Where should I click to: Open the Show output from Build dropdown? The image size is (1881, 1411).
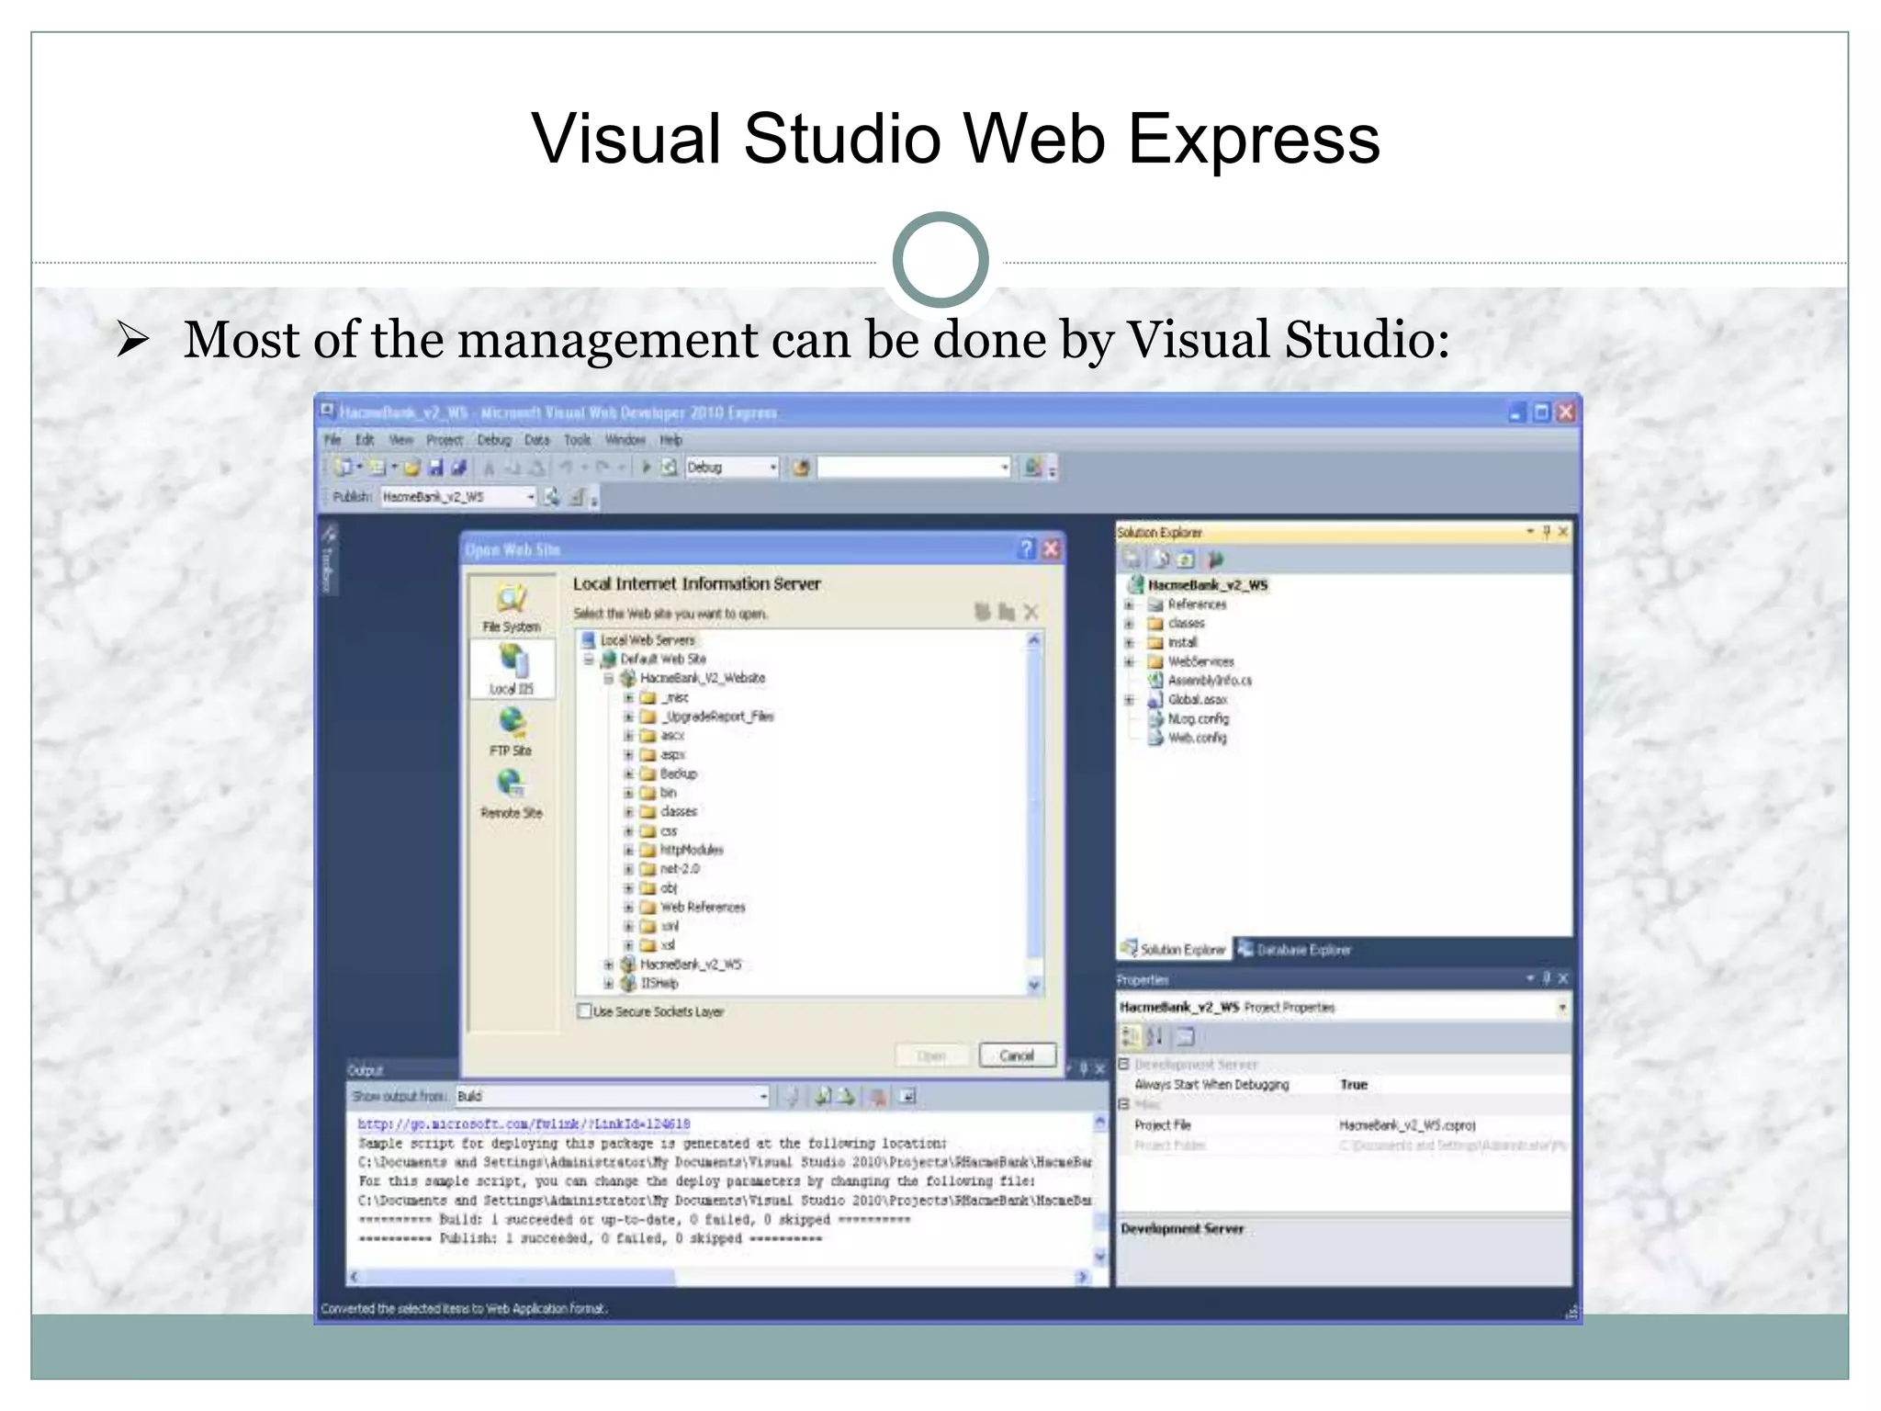point(762,1096)
